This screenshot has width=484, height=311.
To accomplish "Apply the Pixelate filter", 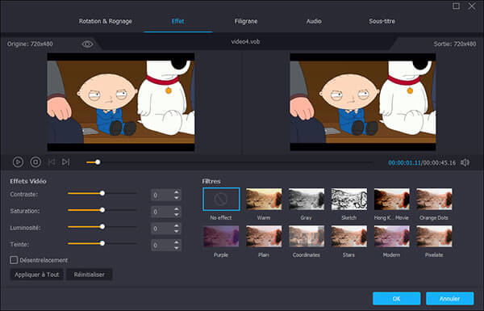I will coord(434,236).
